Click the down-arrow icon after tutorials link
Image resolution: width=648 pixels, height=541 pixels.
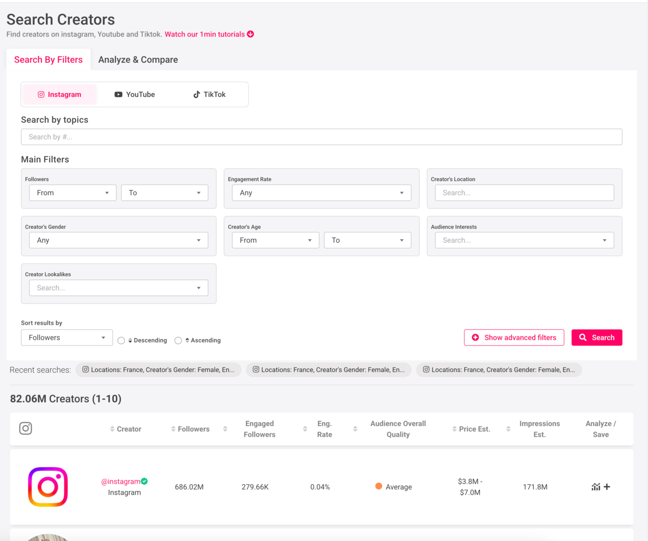click(x=250, y=34)
